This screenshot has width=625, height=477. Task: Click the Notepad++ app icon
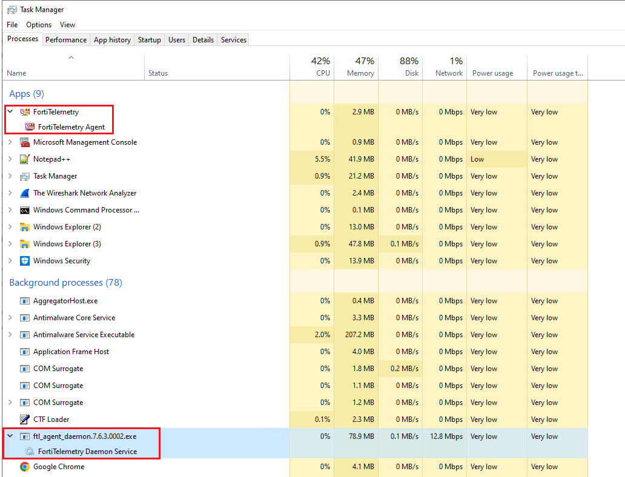pyautogui.click(x=25, y=159)
